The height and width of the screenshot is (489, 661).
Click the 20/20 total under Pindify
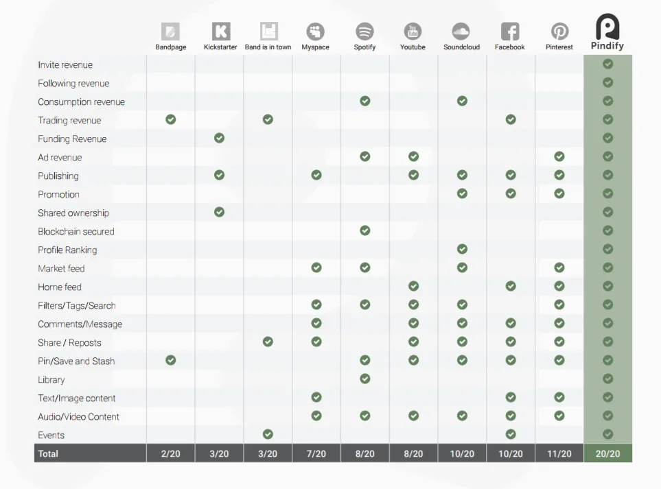(608, 453)
